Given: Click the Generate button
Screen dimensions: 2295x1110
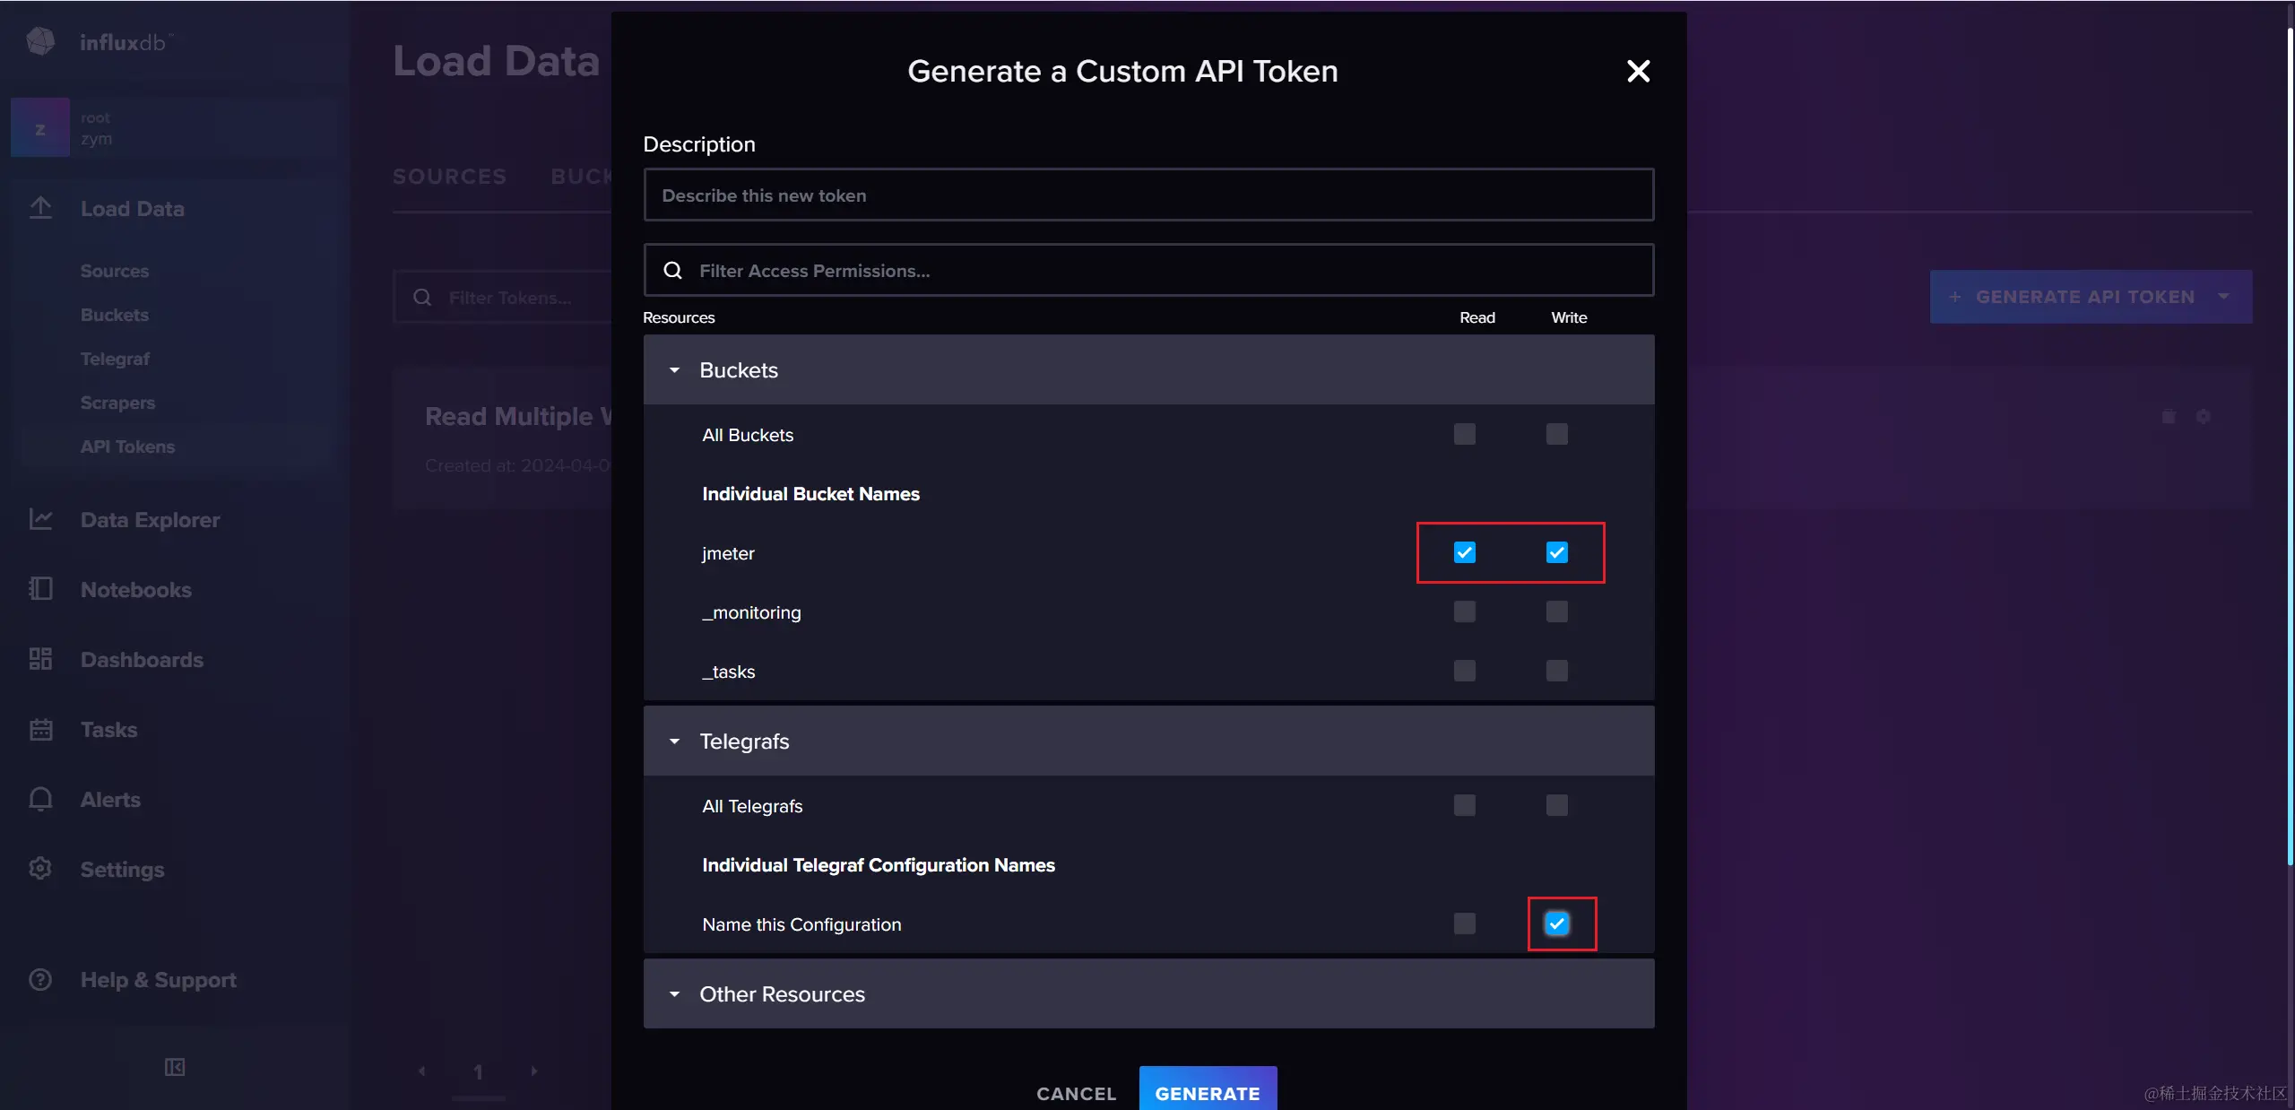Looking at the screenshot, I should 1207,1092.
